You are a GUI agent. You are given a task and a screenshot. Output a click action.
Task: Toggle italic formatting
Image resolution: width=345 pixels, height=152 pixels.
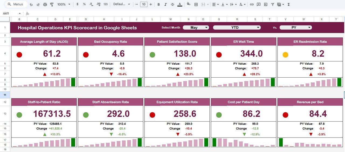pos(165,4)
